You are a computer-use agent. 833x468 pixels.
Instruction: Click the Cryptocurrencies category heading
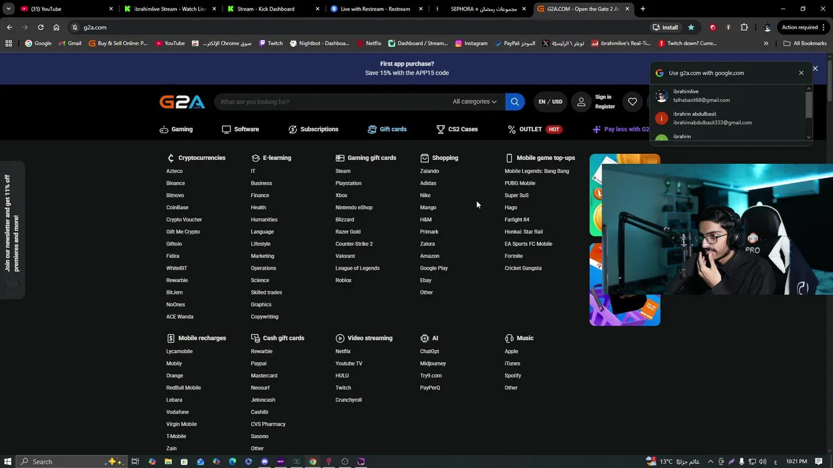[x=196, y=158]
